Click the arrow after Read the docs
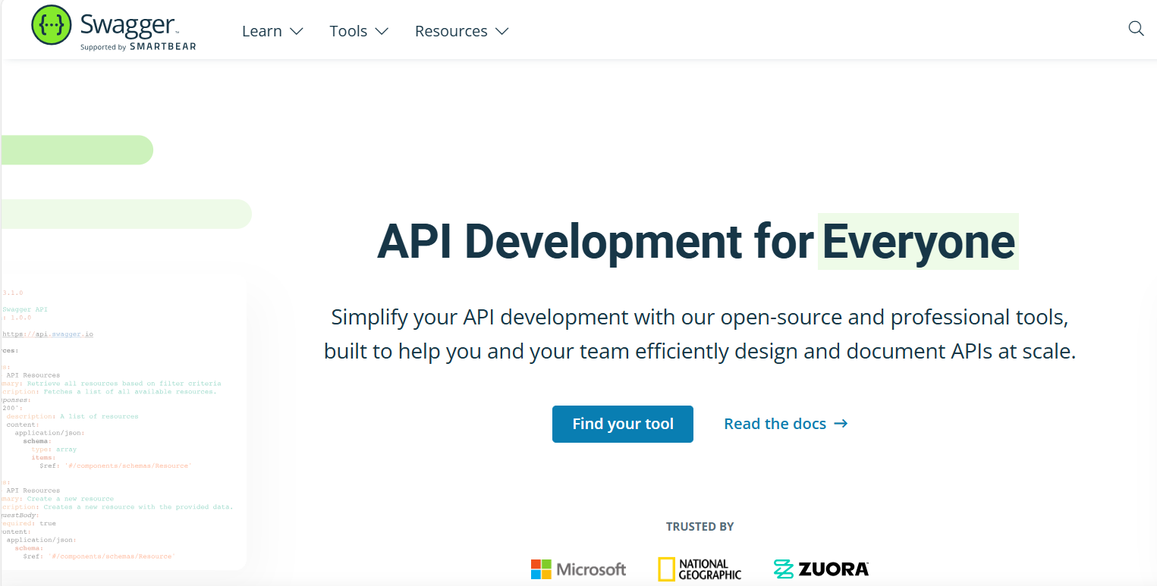 click(841, 424)
